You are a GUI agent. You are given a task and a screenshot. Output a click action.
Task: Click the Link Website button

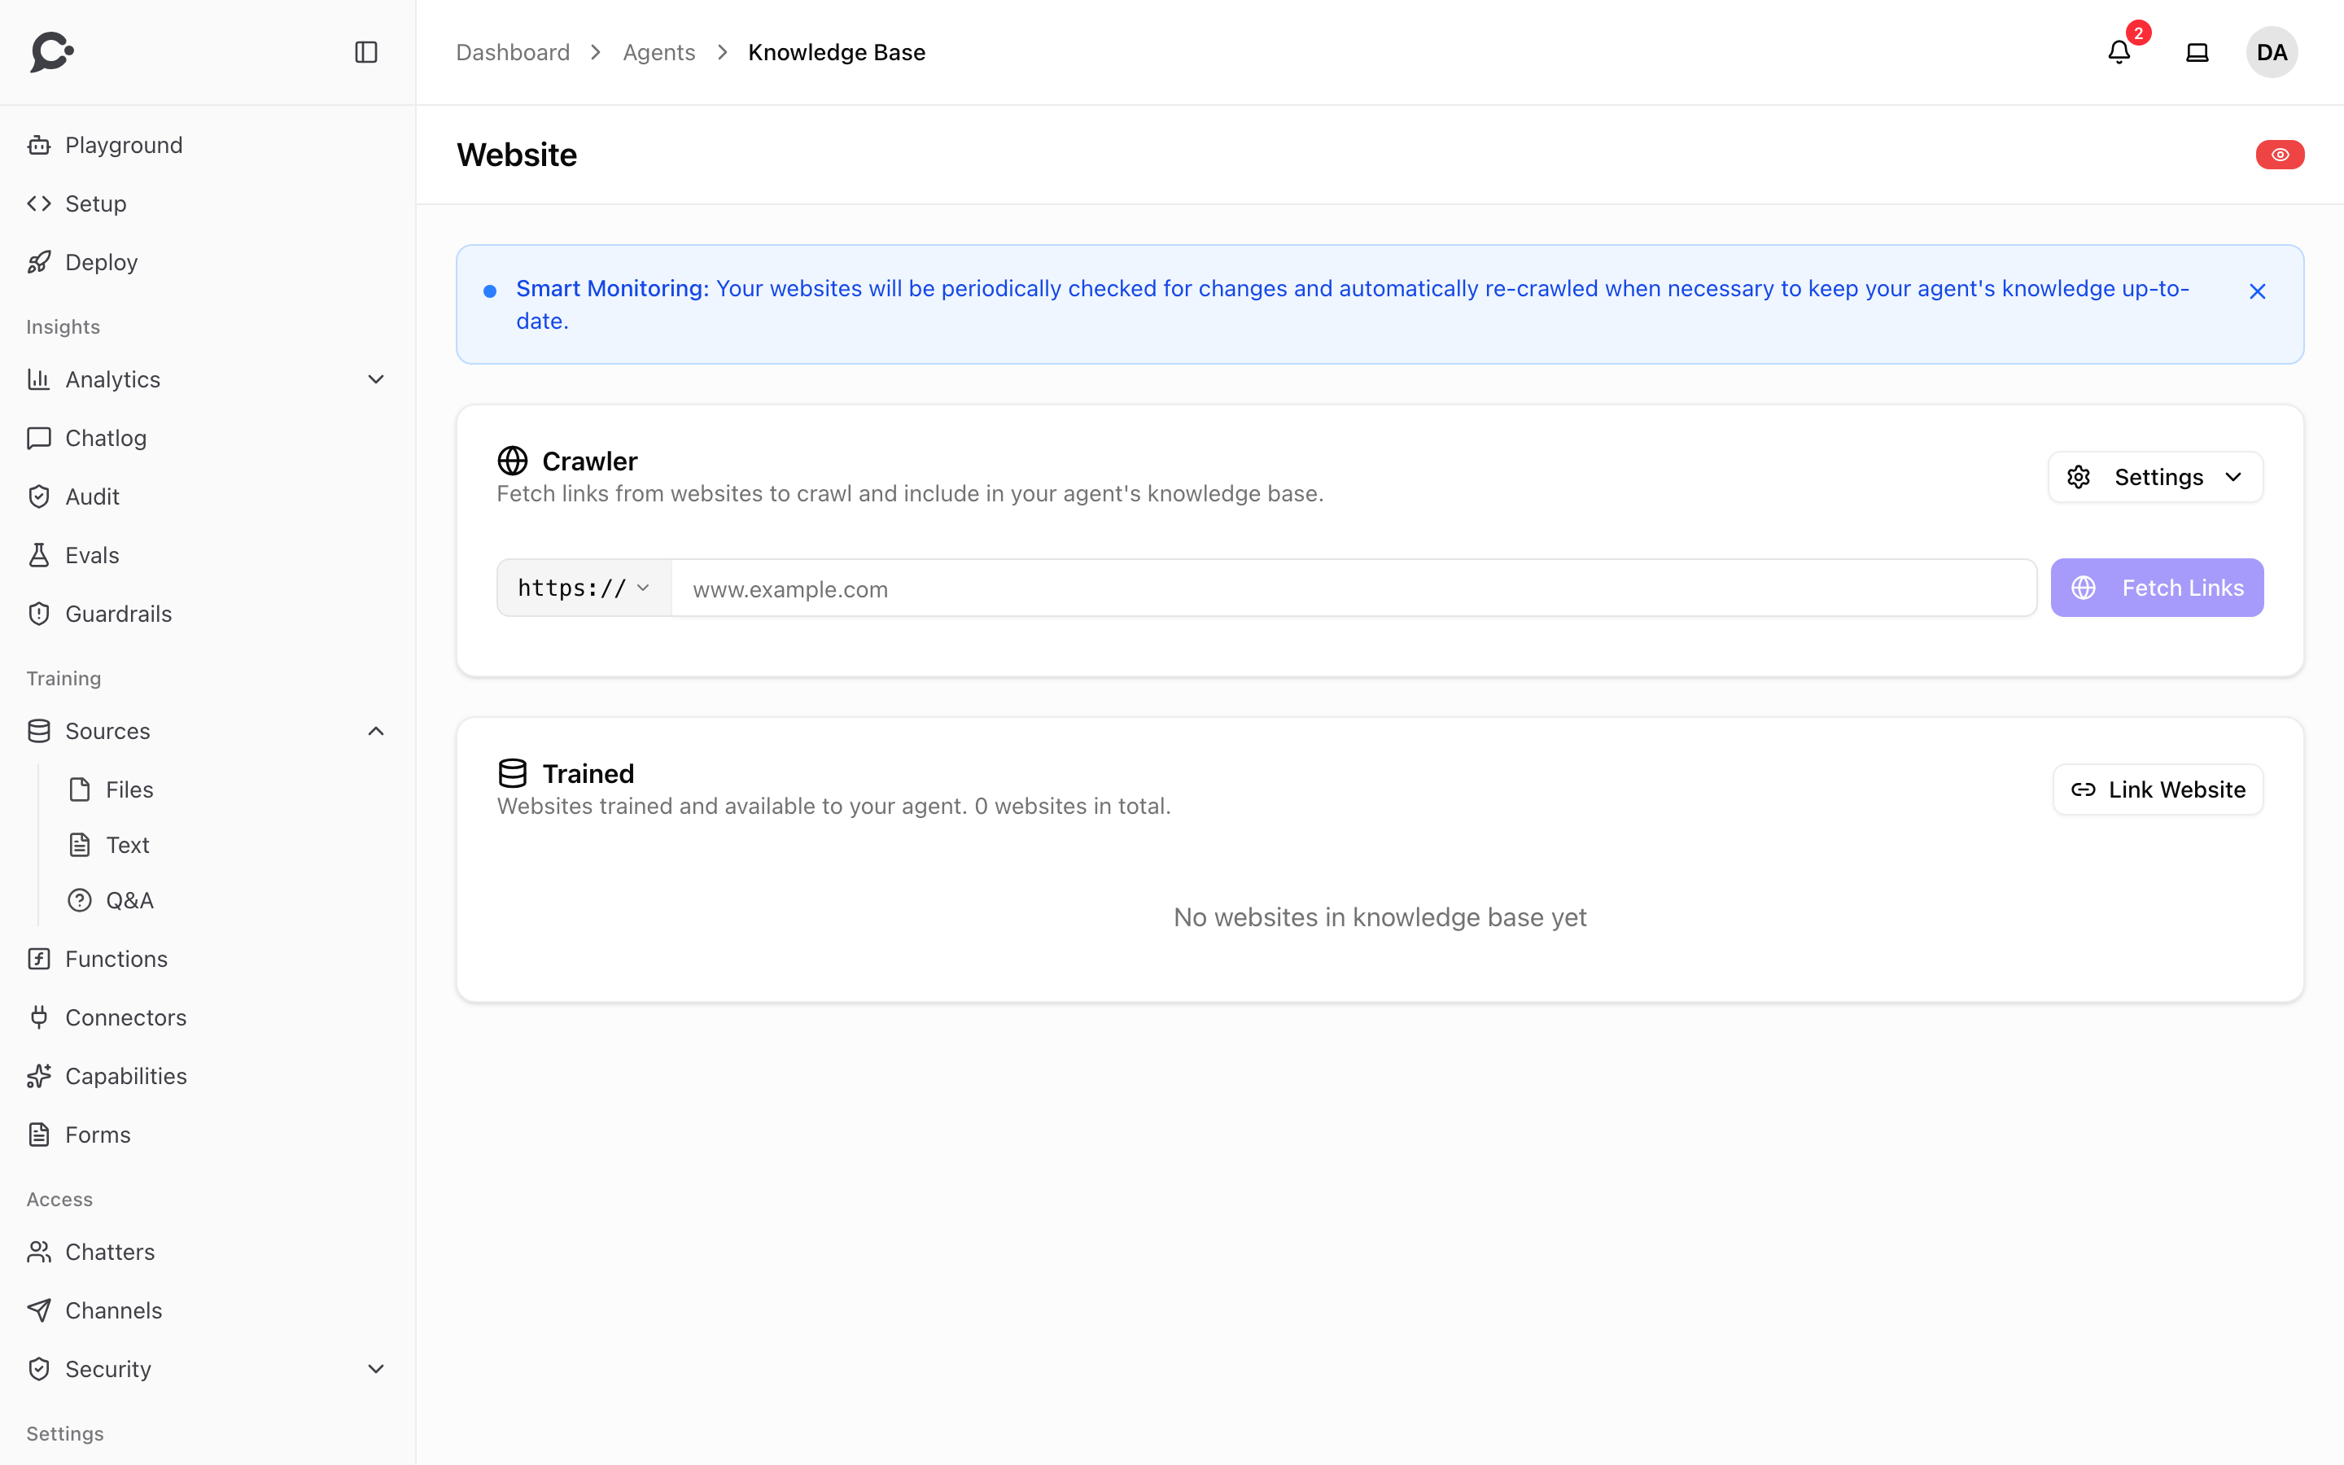(2157, 789)
